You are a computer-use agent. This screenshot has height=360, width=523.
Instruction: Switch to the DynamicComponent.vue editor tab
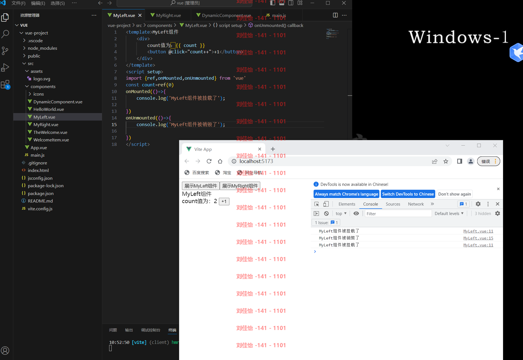226,15
